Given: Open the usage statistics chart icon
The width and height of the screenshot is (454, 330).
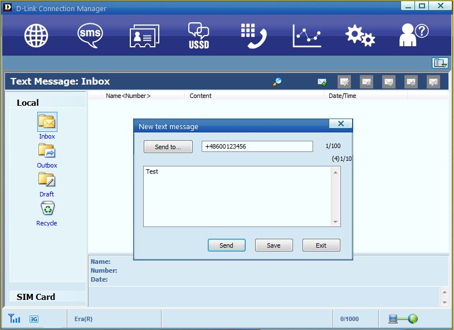Looking at the screenshot, I should pyautogui.click(x=307, y=36).
